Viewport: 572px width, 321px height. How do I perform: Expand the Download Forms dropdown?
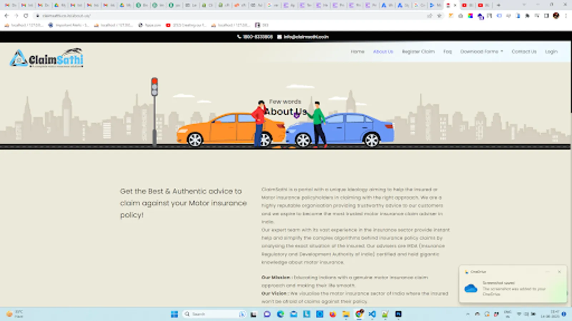[481, 52]
